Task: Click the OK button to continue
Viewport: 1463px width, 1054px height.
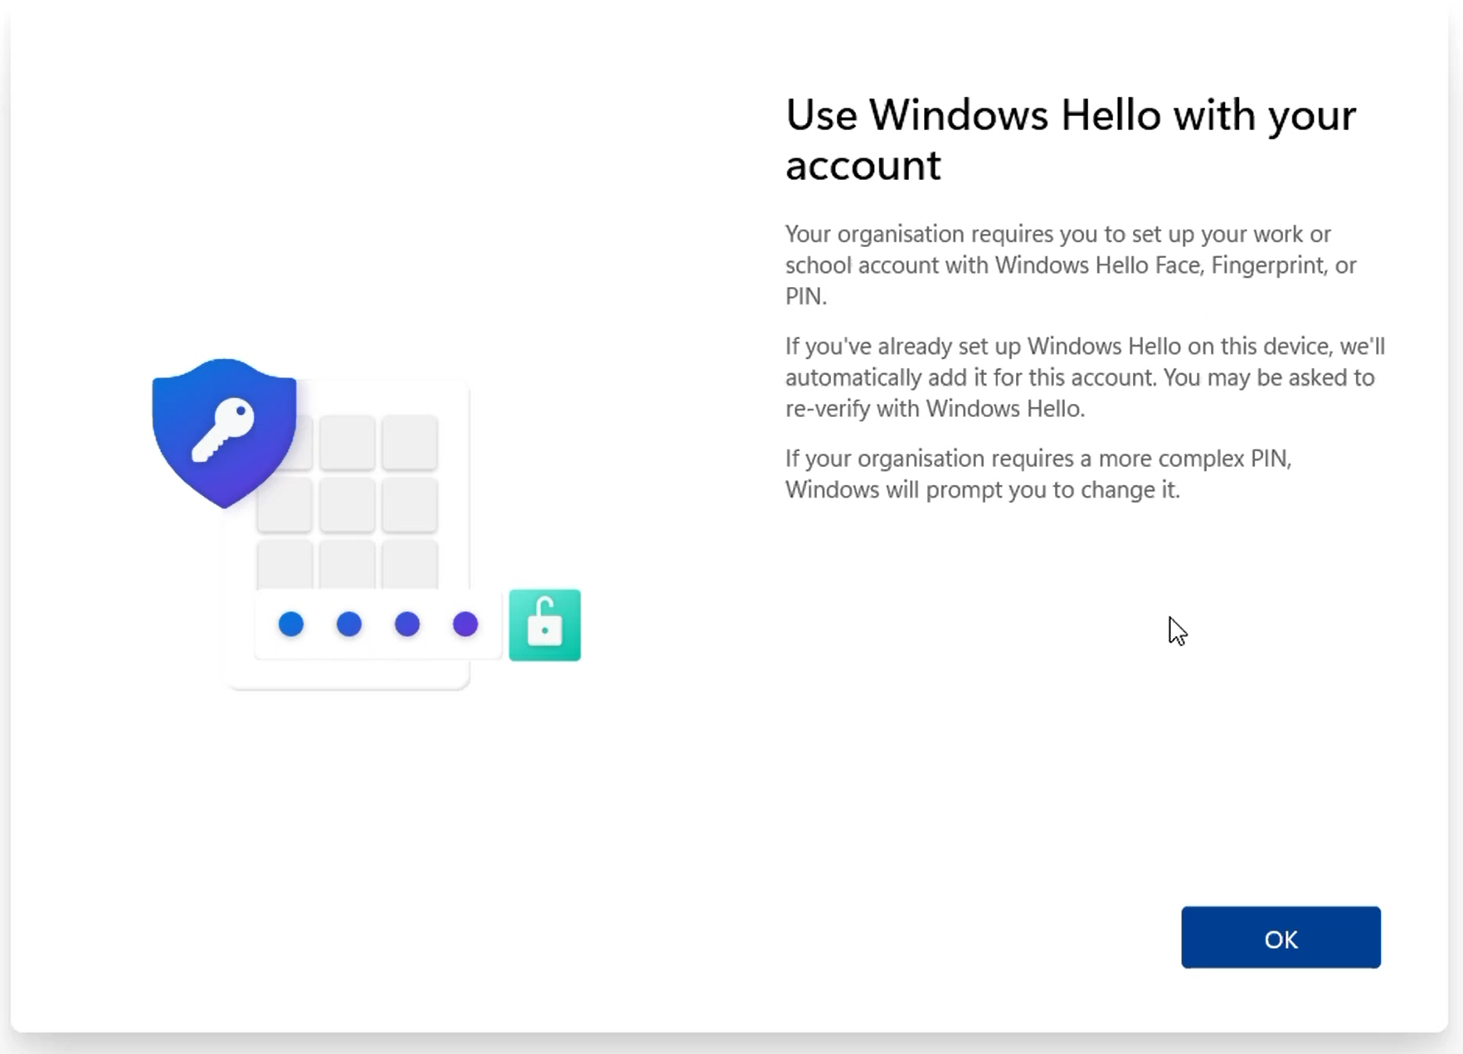Action: pos(1280,938)
